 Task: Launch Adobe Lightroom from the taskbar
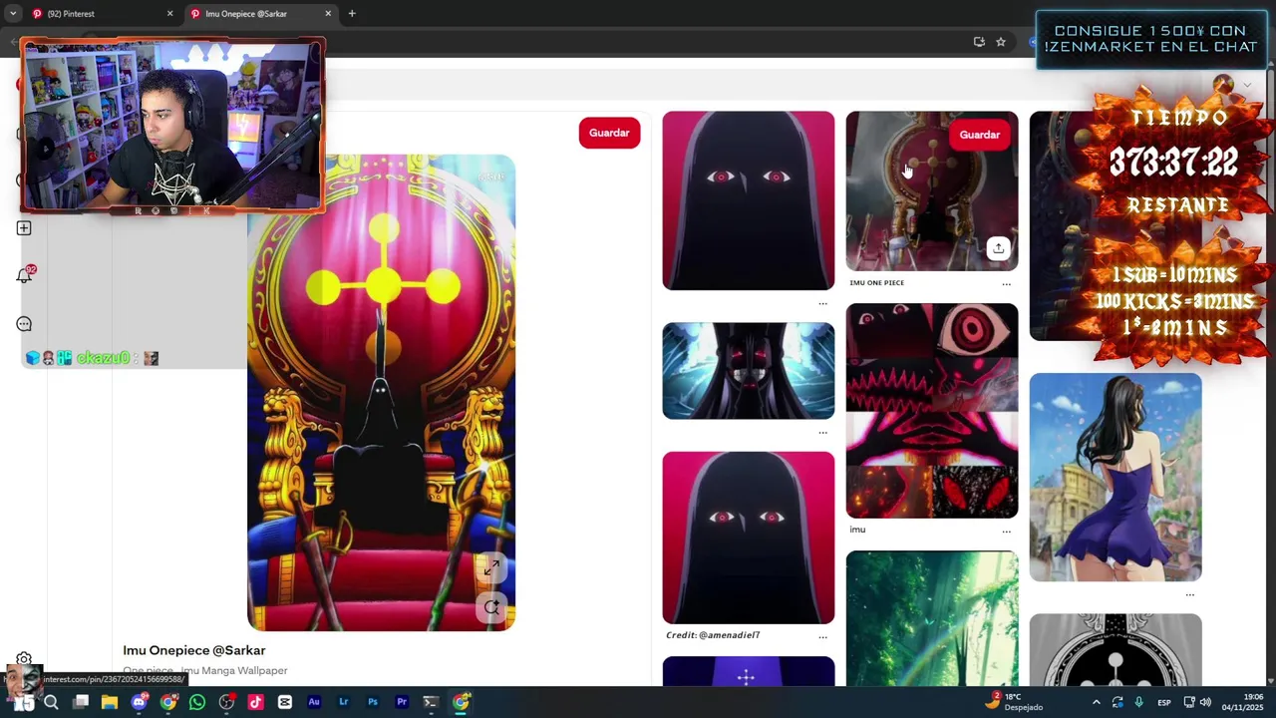coord(343,702)
